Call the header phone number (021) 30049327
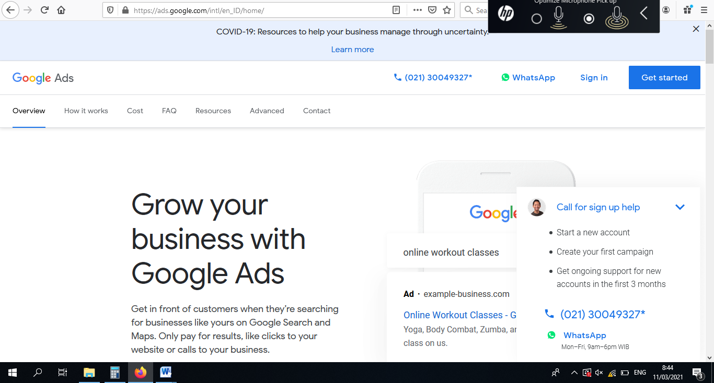The height and width of the screenshot is (383, 714). click(433, 77)
